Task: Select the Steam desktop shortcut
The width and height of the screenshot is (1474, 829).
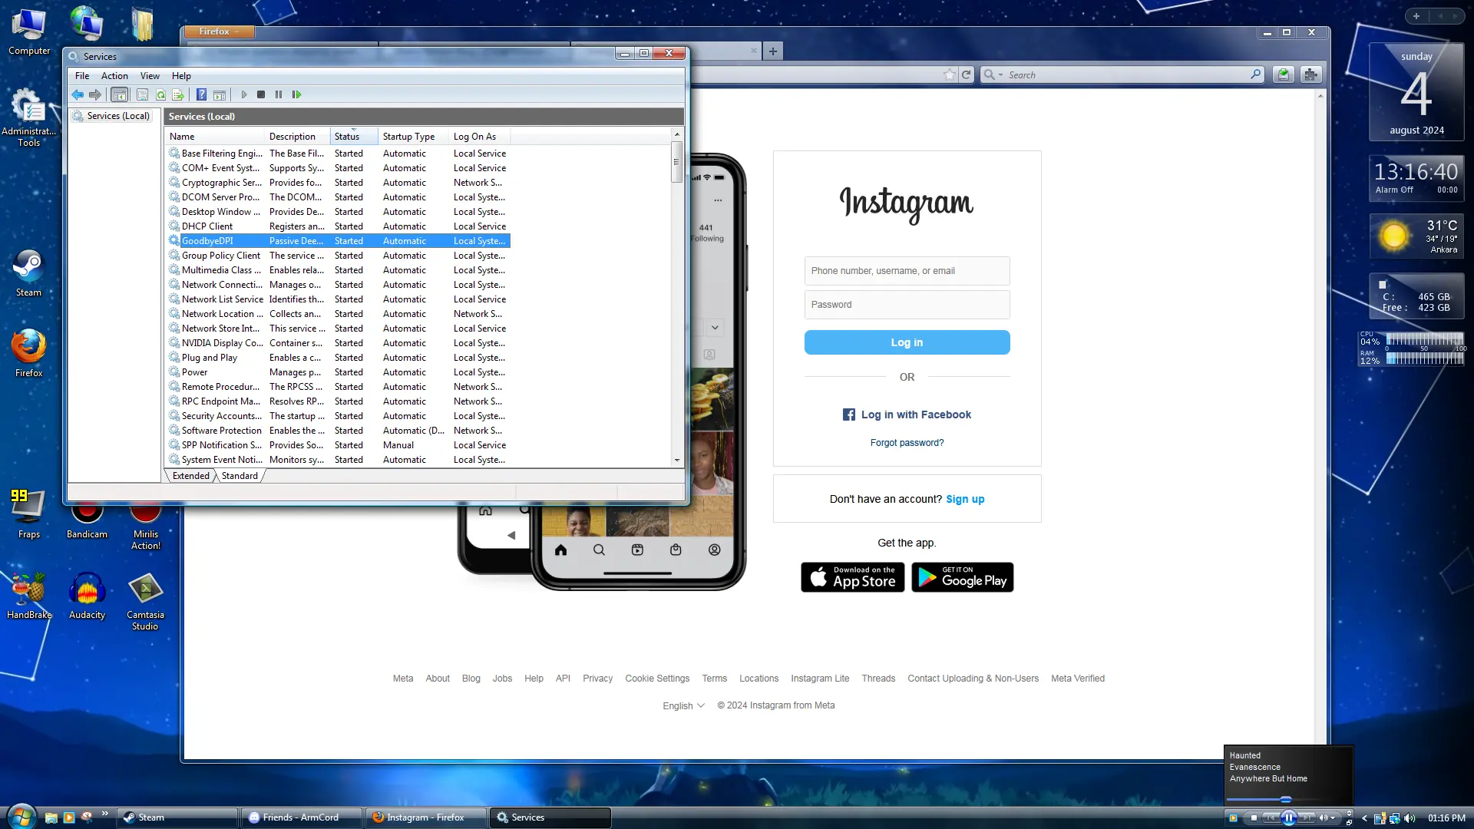Action: [28, 273]
